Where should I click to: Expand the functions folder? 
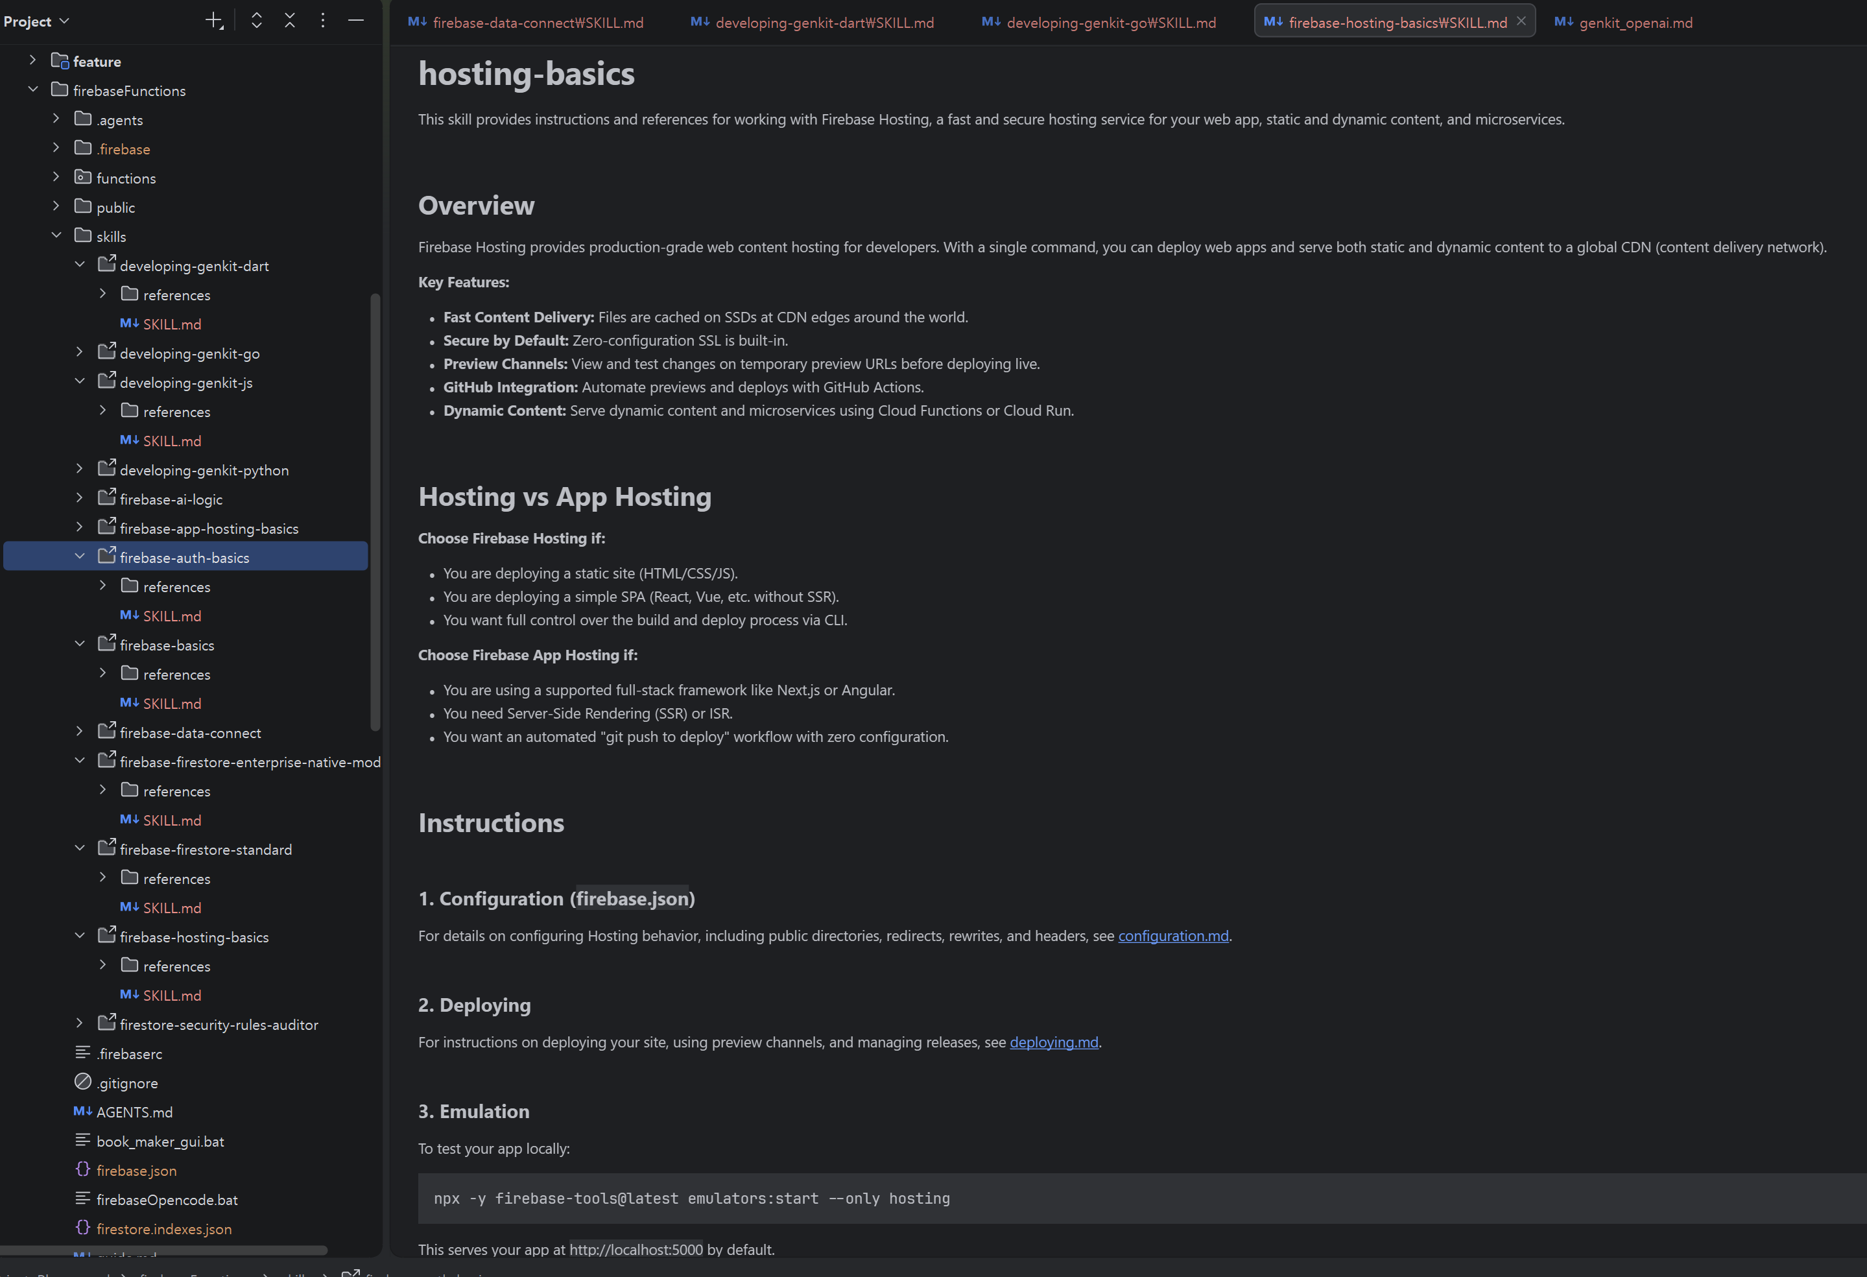point(56,177)
